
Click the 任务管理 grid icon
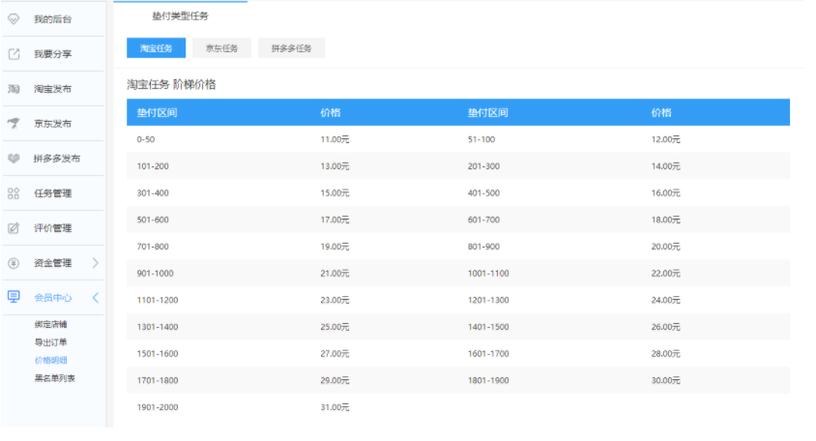(x=14, y=193)
